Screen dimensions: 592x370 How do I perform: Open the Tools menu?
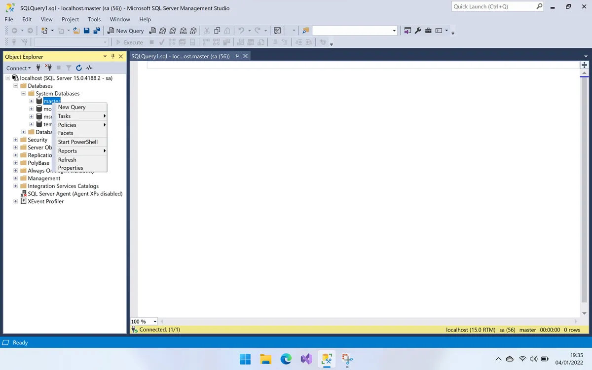click(94, 19)
